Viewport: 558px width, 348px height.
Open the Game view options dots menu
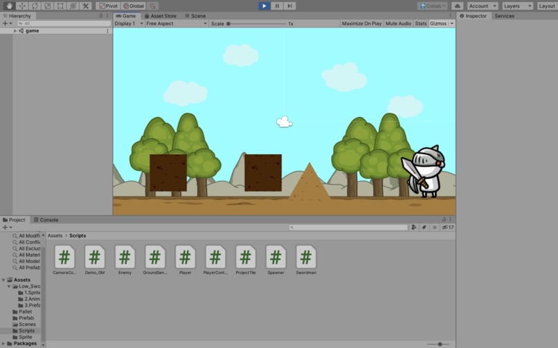pyautogui.click(x=450, y=16)
